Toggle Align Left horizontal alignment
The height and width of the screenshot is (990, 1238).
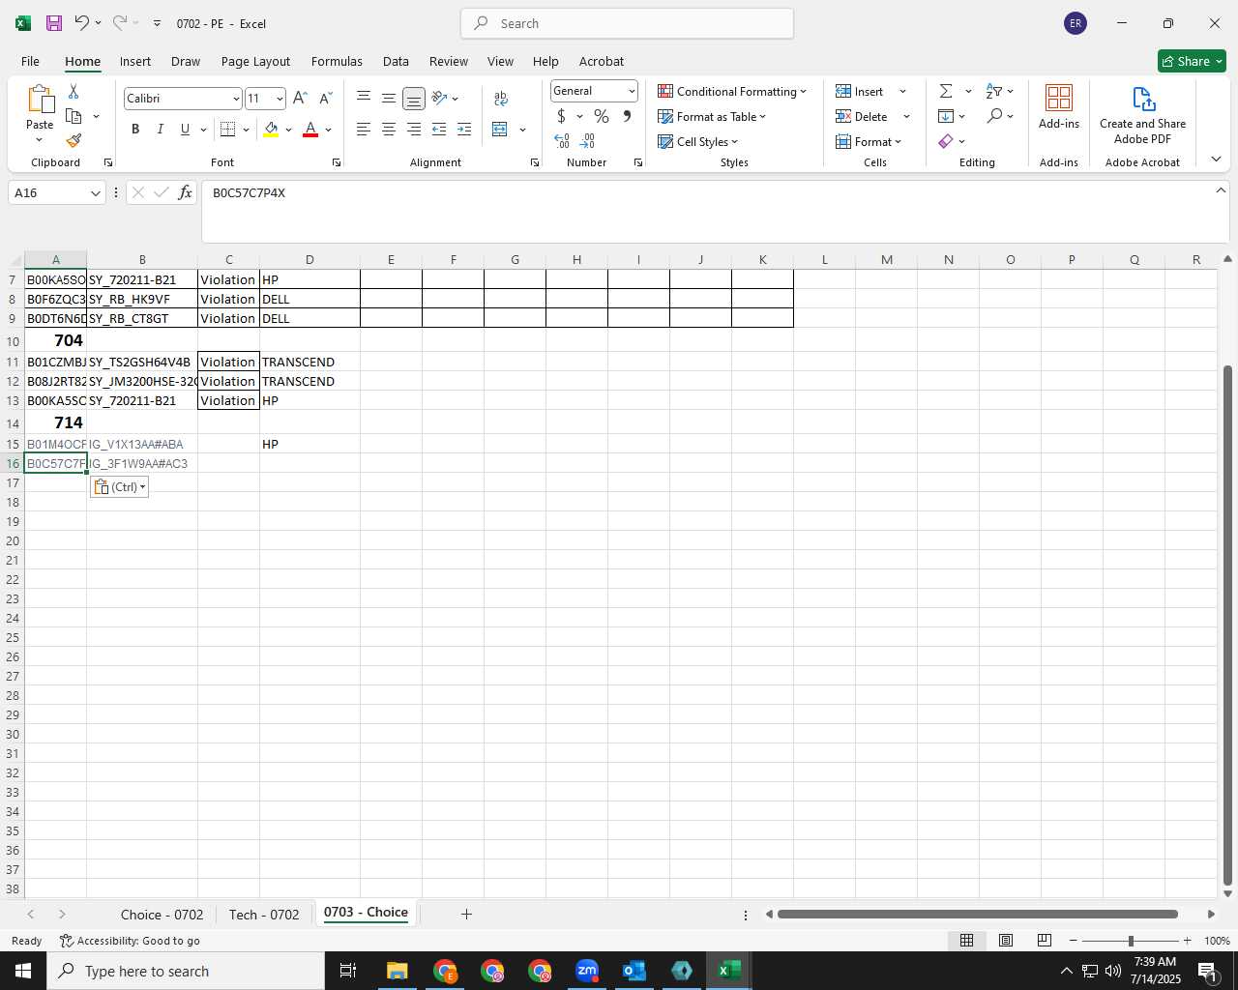tap(364, 129)
